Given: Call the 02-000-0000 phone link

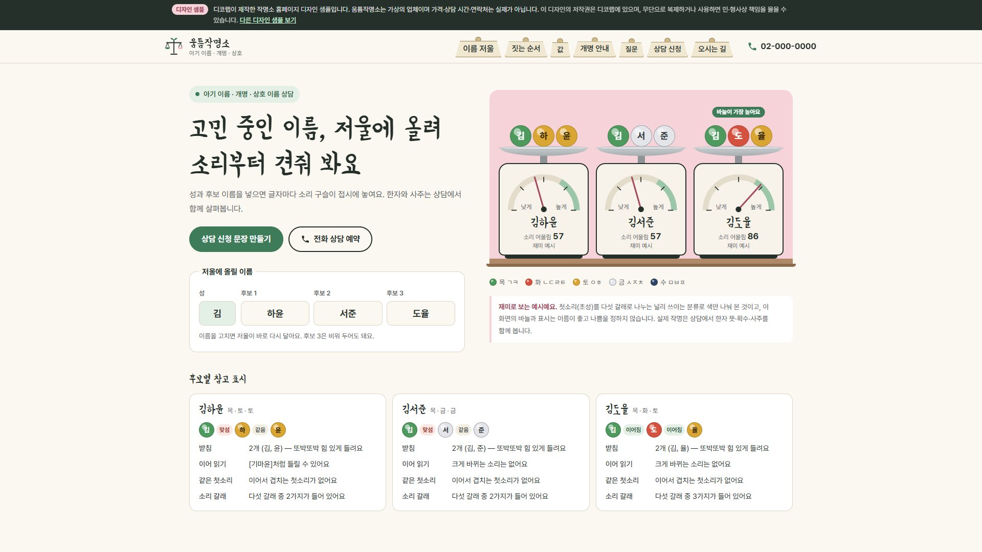Looking at the screenshot, I should click(x=782, y=47).
